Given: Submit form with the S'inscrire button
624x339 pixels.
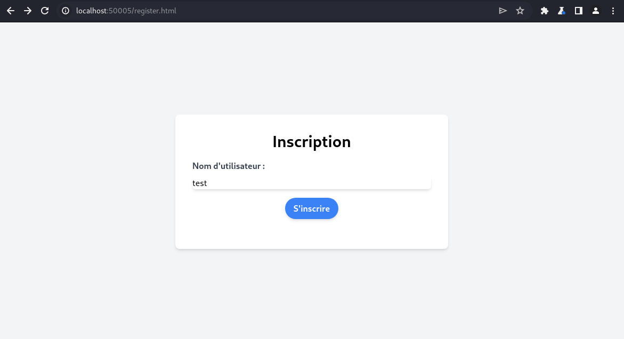Looking at the screenshot, I should (312, 208).
